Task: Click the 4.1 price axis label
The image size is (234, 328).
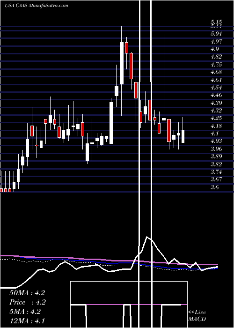Action: 215,133
